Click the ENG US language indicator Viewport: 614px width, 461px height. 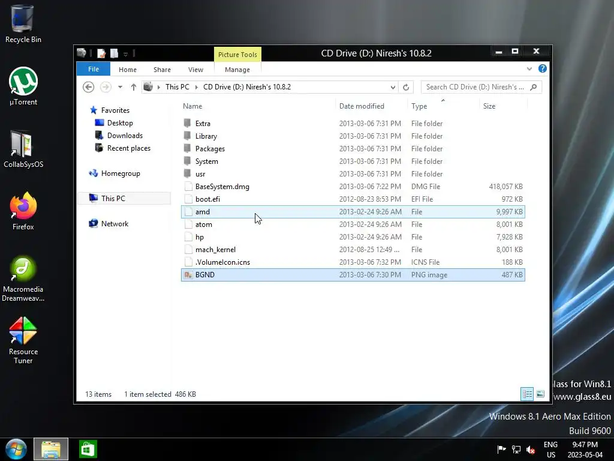[x=550, y=450]
